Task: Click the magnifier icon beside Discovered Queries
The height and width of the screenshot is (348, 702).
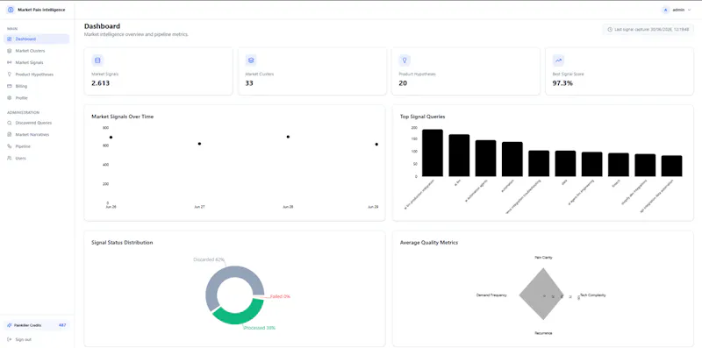Action: pos(10,123)
